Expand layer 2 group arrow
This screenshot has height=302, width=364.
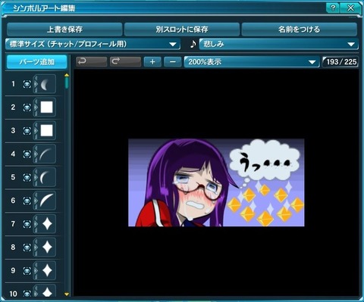click(x=36, y=107)
